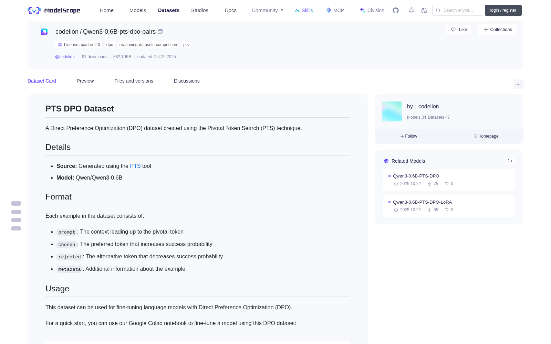
Task: Open the Qwen3-0.6B-PTS-DPO model link
Action: (416, 176)
